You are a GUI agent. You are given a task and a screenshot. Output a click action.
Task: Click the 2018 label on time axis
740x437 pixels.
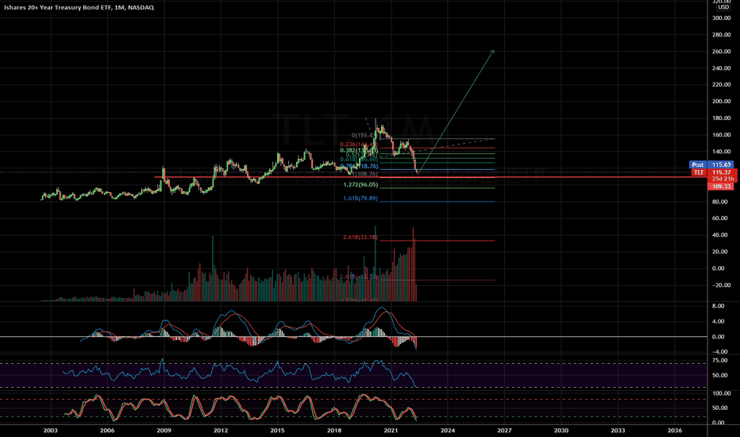pyautogui.click(x=334, y=431)
